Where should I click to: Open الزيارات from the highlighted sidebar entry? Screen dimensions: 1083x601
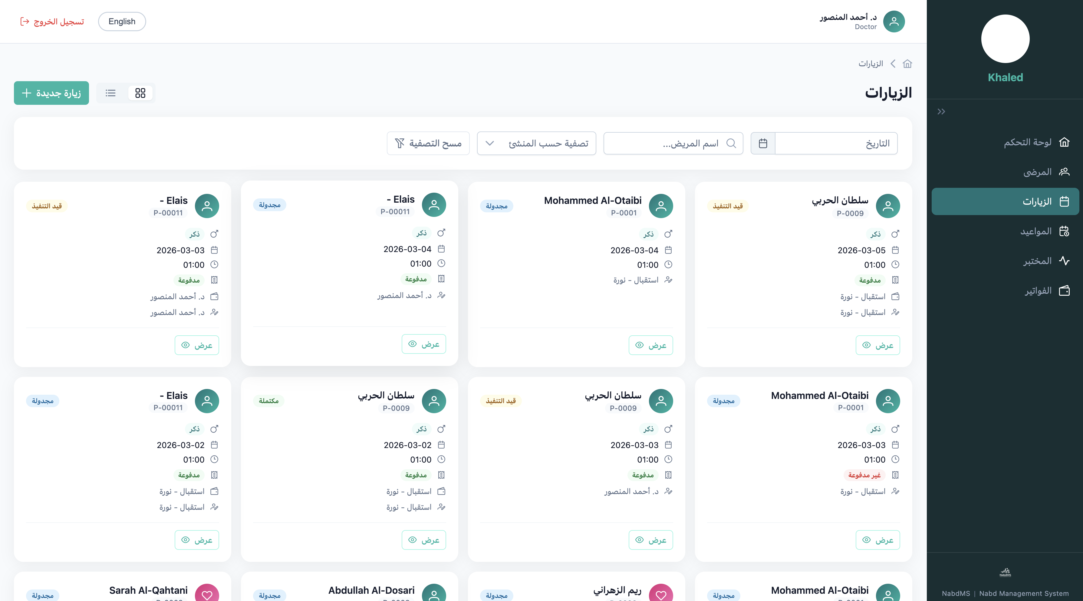click(1005, 201)
